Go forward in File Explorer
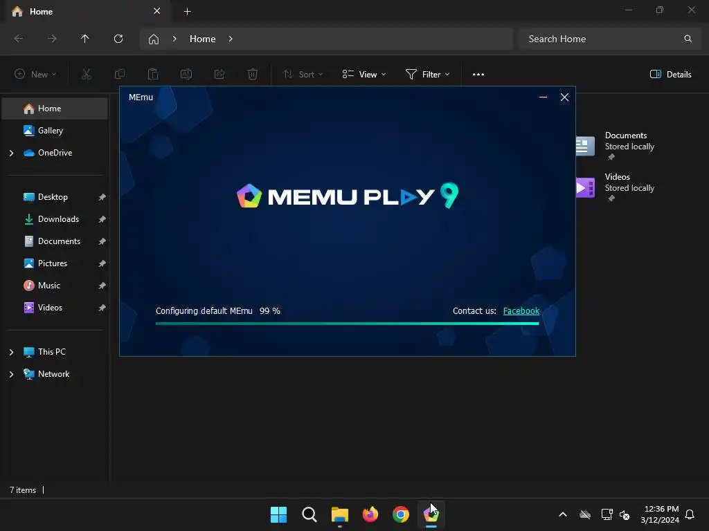 (52, 39)
